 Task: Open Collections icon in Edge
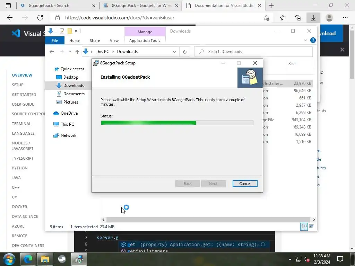tap(298, 18)
